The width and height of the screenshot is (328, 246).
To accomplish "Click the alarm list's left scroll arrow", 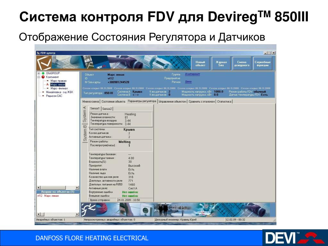I will (x=38, y=214).
